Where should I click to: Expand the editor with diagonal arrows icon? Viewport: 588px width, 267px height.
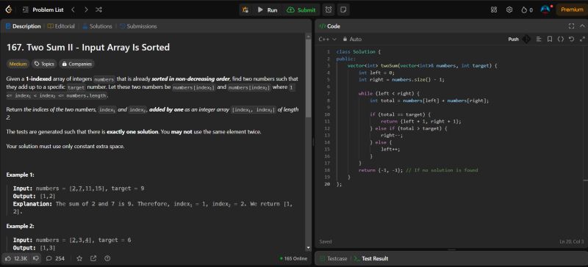pos(582,39)
